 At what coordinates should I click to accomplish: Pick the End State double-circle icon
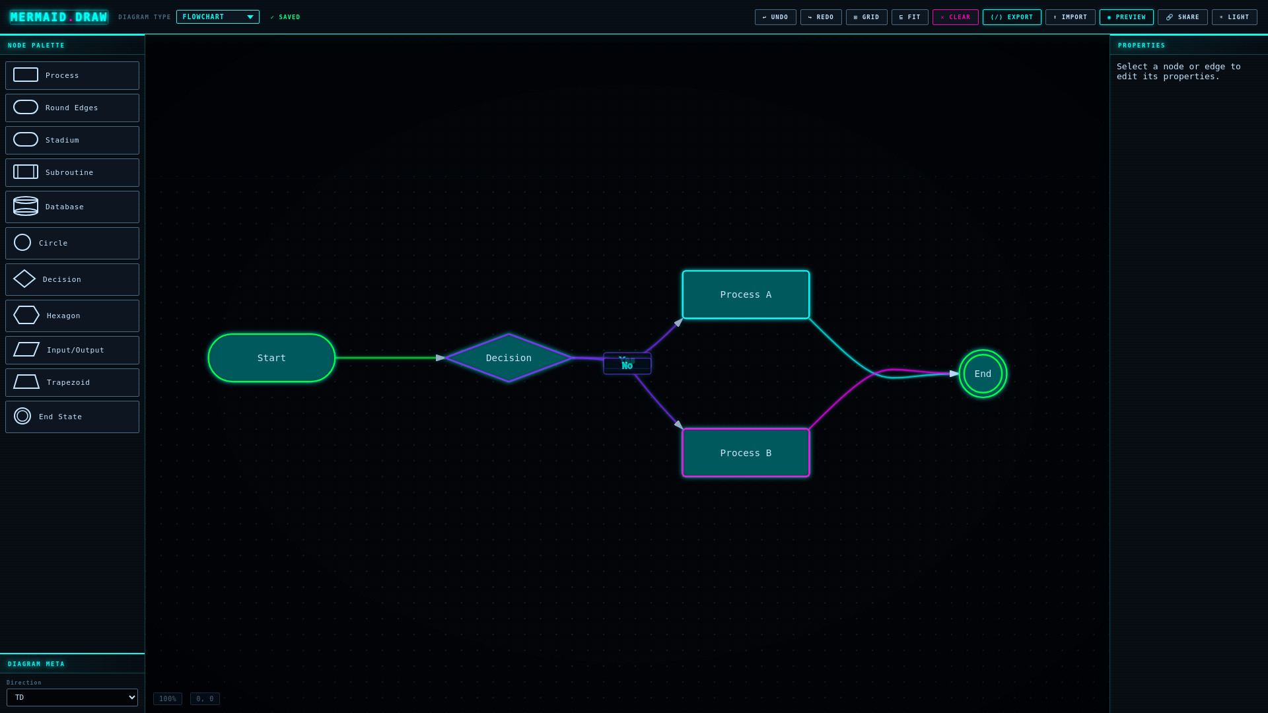click(x=22, y=417)
